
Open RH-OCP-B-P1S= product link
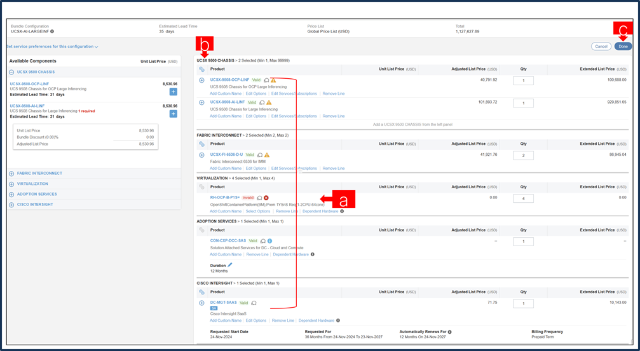click(x=224, y=198)
